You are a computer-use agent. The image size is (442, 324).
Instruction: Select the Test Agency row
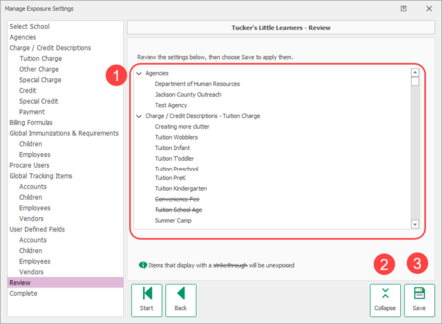171,105
